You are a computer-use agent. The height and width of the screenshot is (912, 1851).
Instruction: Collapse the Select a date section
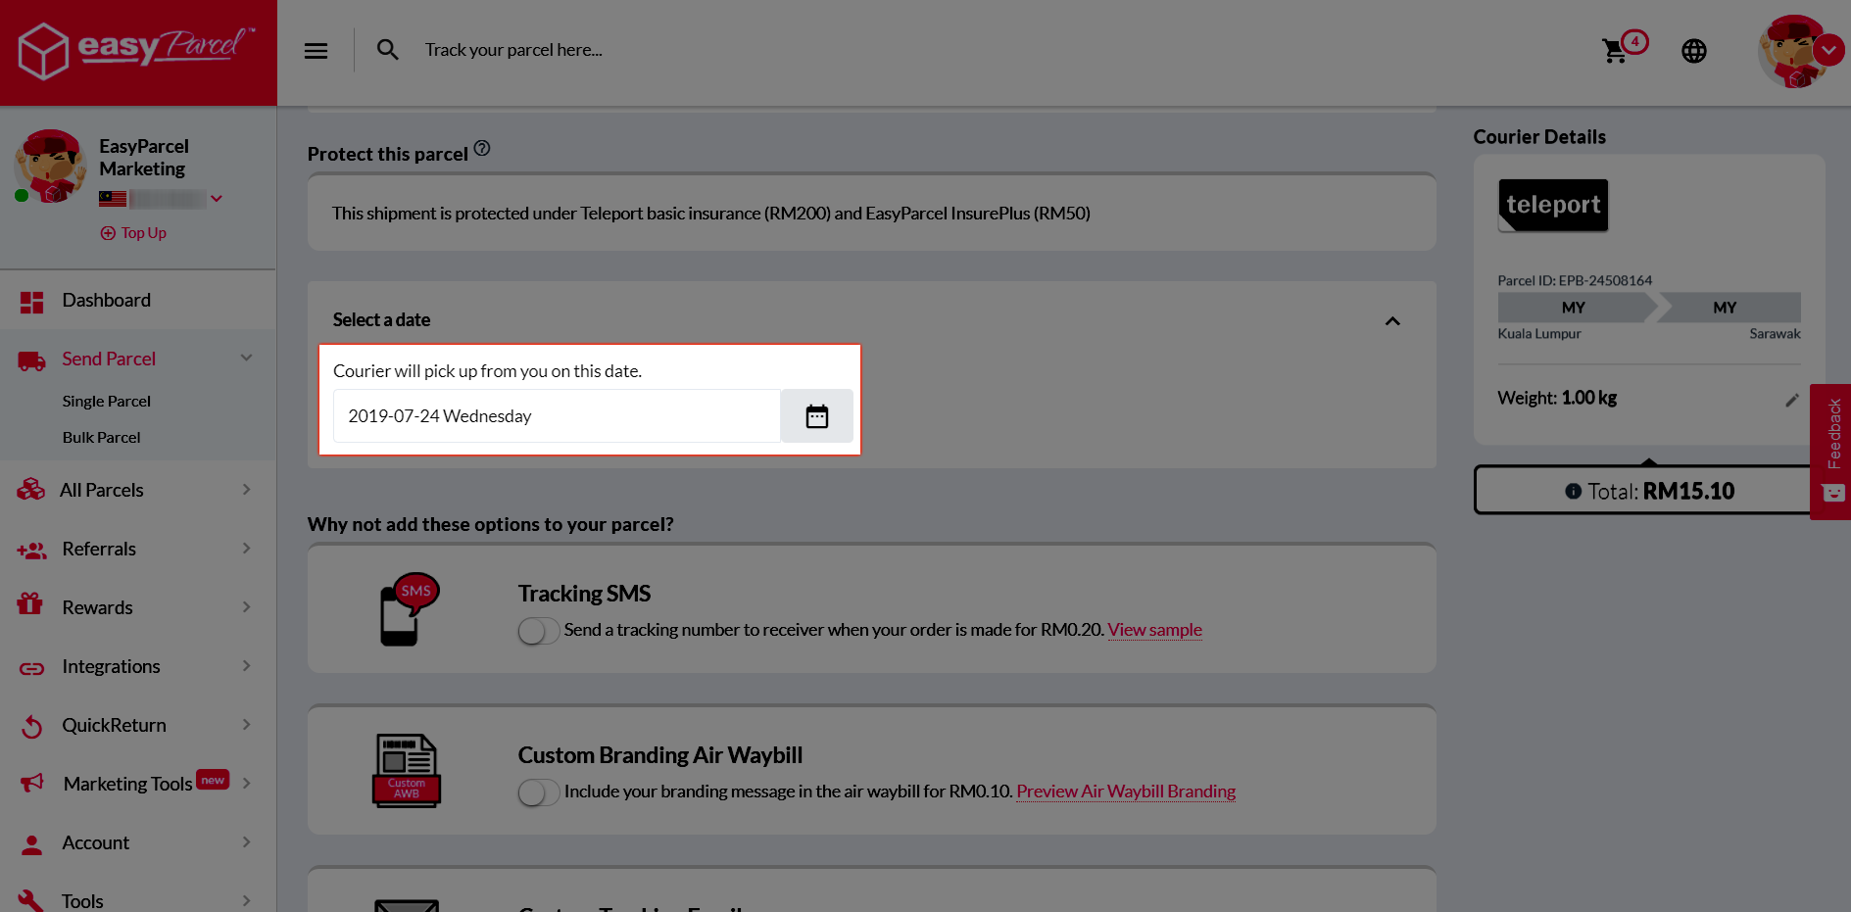click(x=1391, y=321)
